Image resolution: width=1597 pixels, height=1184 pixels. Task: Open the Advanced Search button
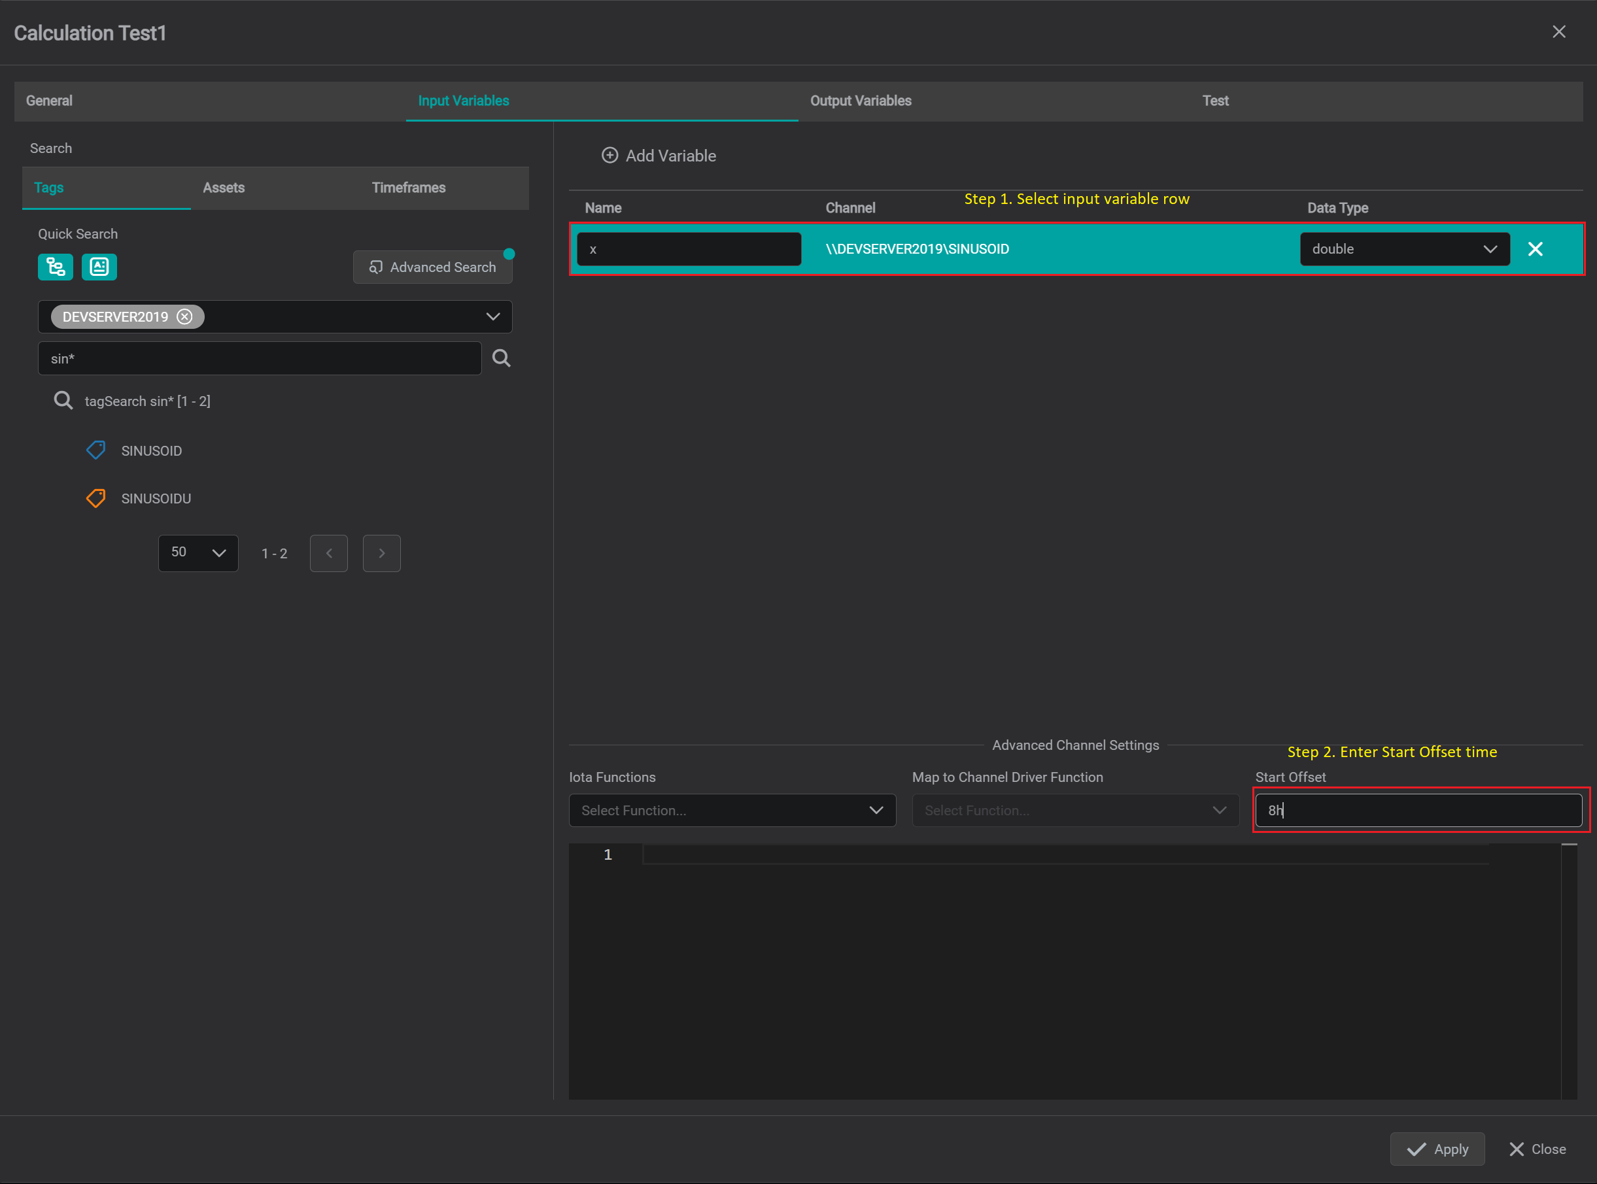pos(433,267)
